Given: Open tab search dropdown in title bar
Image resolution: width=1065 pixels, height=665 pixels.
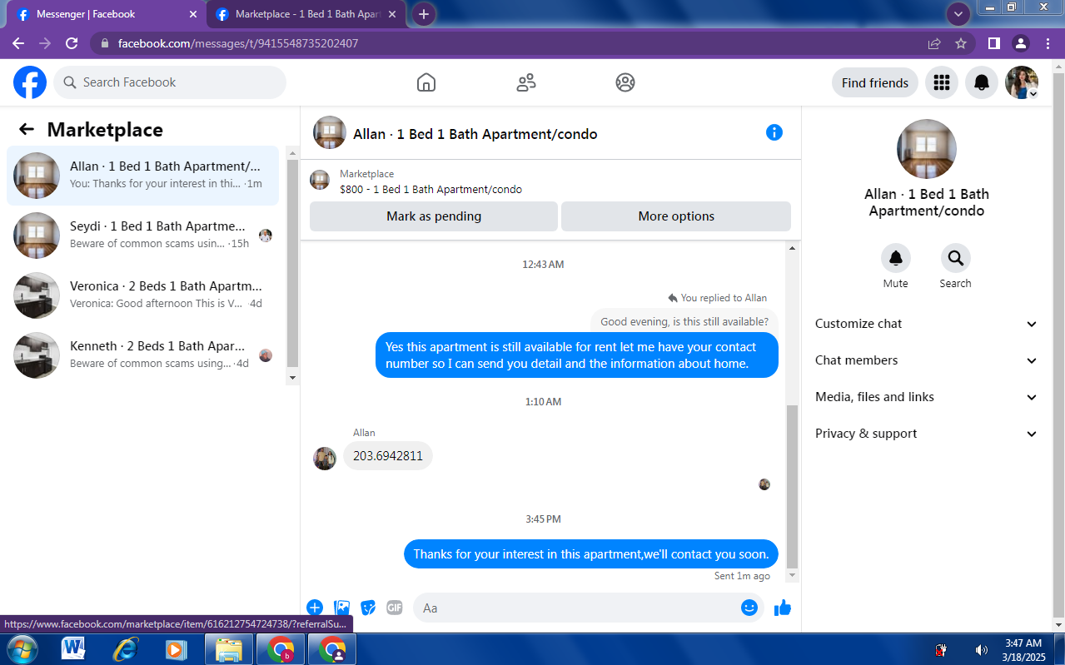Looking at the screenshot, I should click(958, 14).
